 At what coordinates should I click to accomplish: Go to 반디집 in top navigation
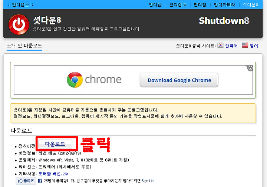click(x=155, y=4)
